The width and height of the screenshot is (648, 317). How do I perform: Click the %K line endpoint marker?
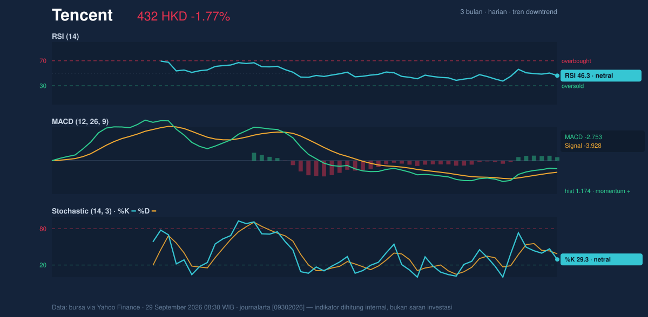[557, 259]
